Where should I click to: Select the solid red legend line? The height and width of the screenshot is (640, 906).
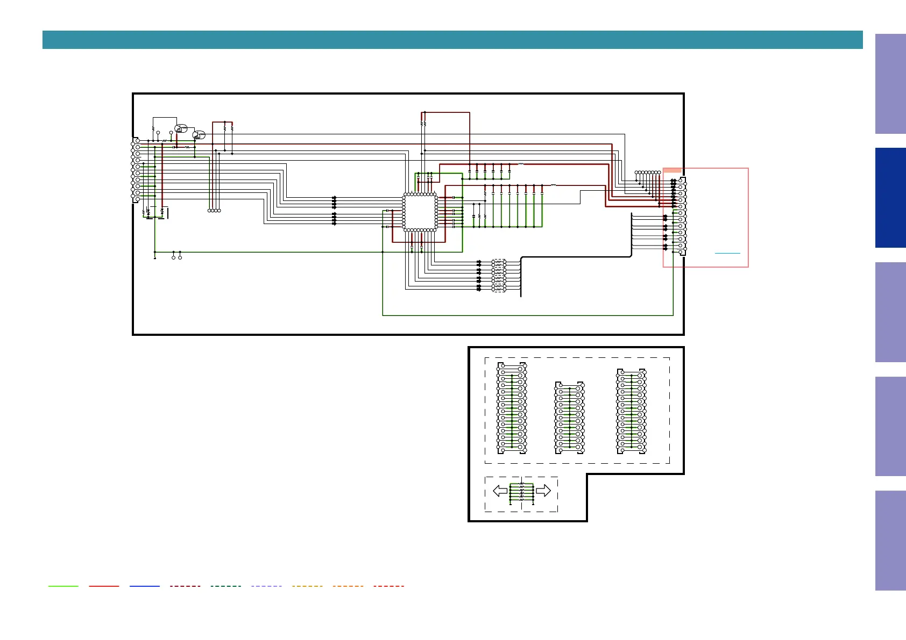(104, 586)
